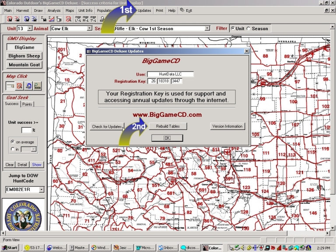Select the 'in' radio button under Goal Seek
Screen dimensions: 336x252
[13, 149]
